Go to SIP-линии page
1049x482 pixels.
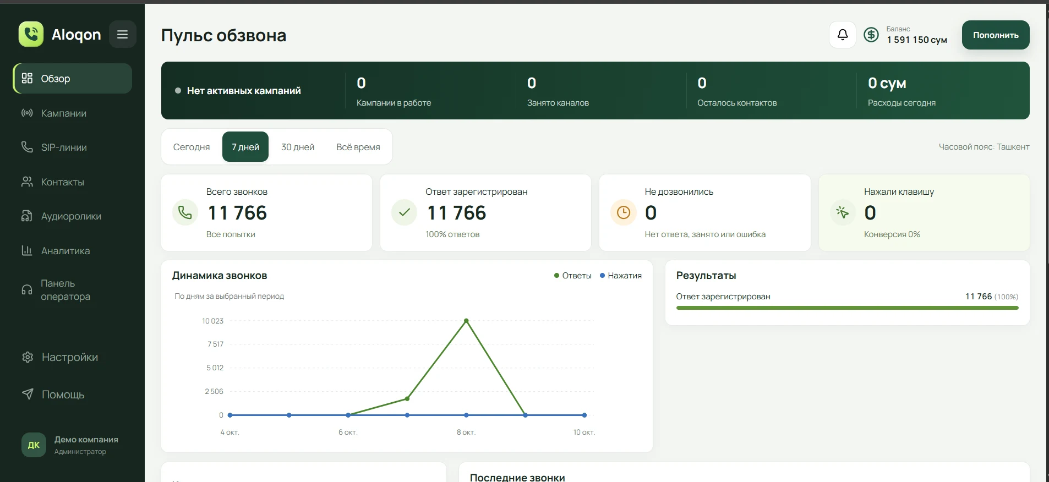tap(73, 147)
